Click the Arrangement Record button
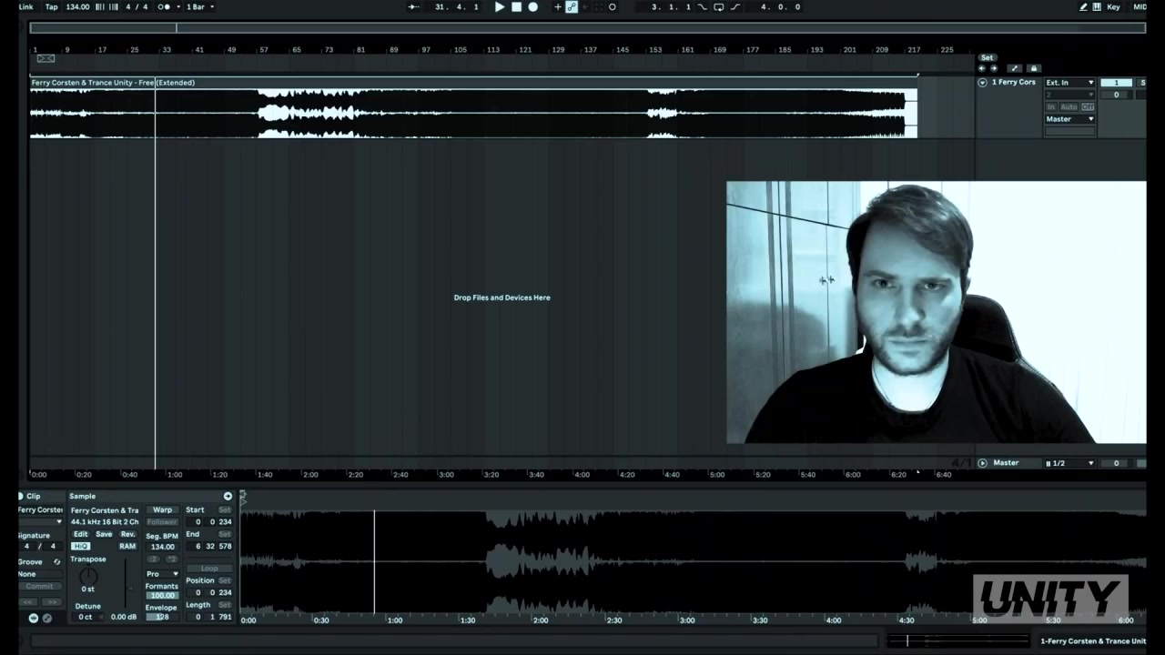The image size is (1165, 655). (533, 7)
